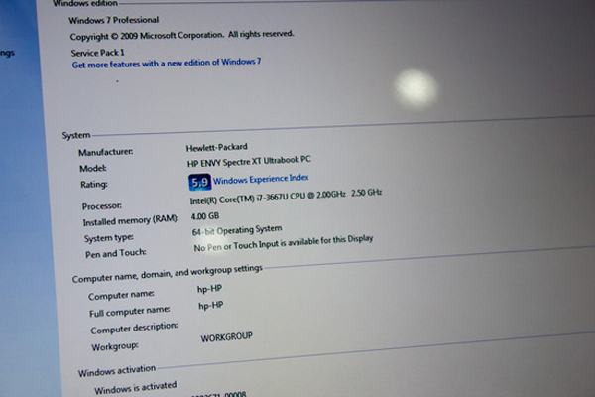
Task: Click the 'HP ENVY Spectre XT Ultrabook PC' model
Action: [x=249, y=161]
